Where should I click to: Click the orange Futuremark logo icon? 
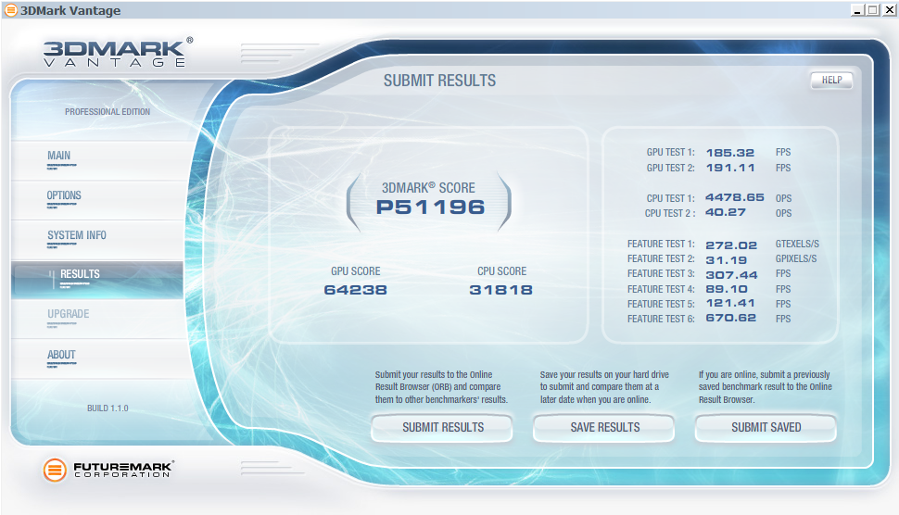pos(55,471)
